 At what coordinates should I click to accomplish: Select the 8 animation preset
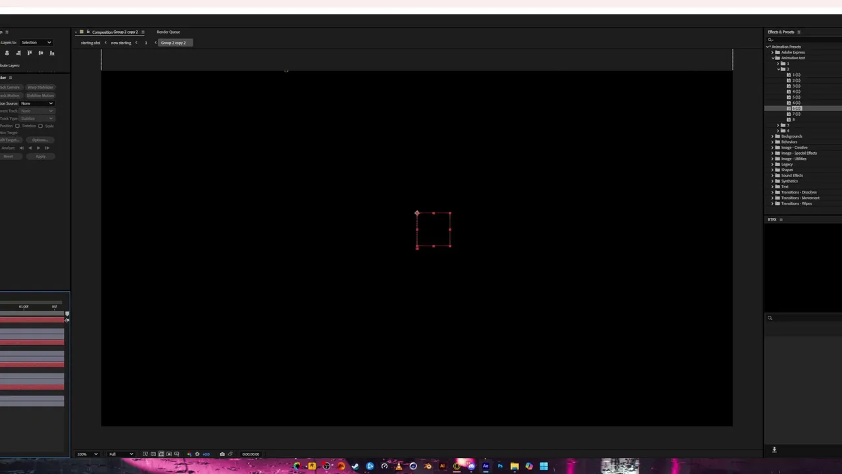click(793, 119)
